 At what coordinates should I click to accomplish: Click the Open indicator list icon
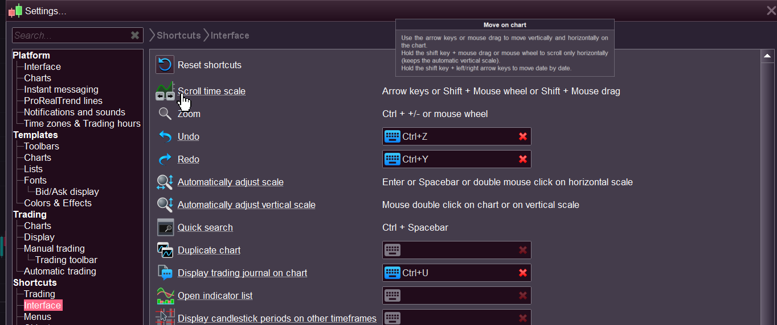coord(165,295)
